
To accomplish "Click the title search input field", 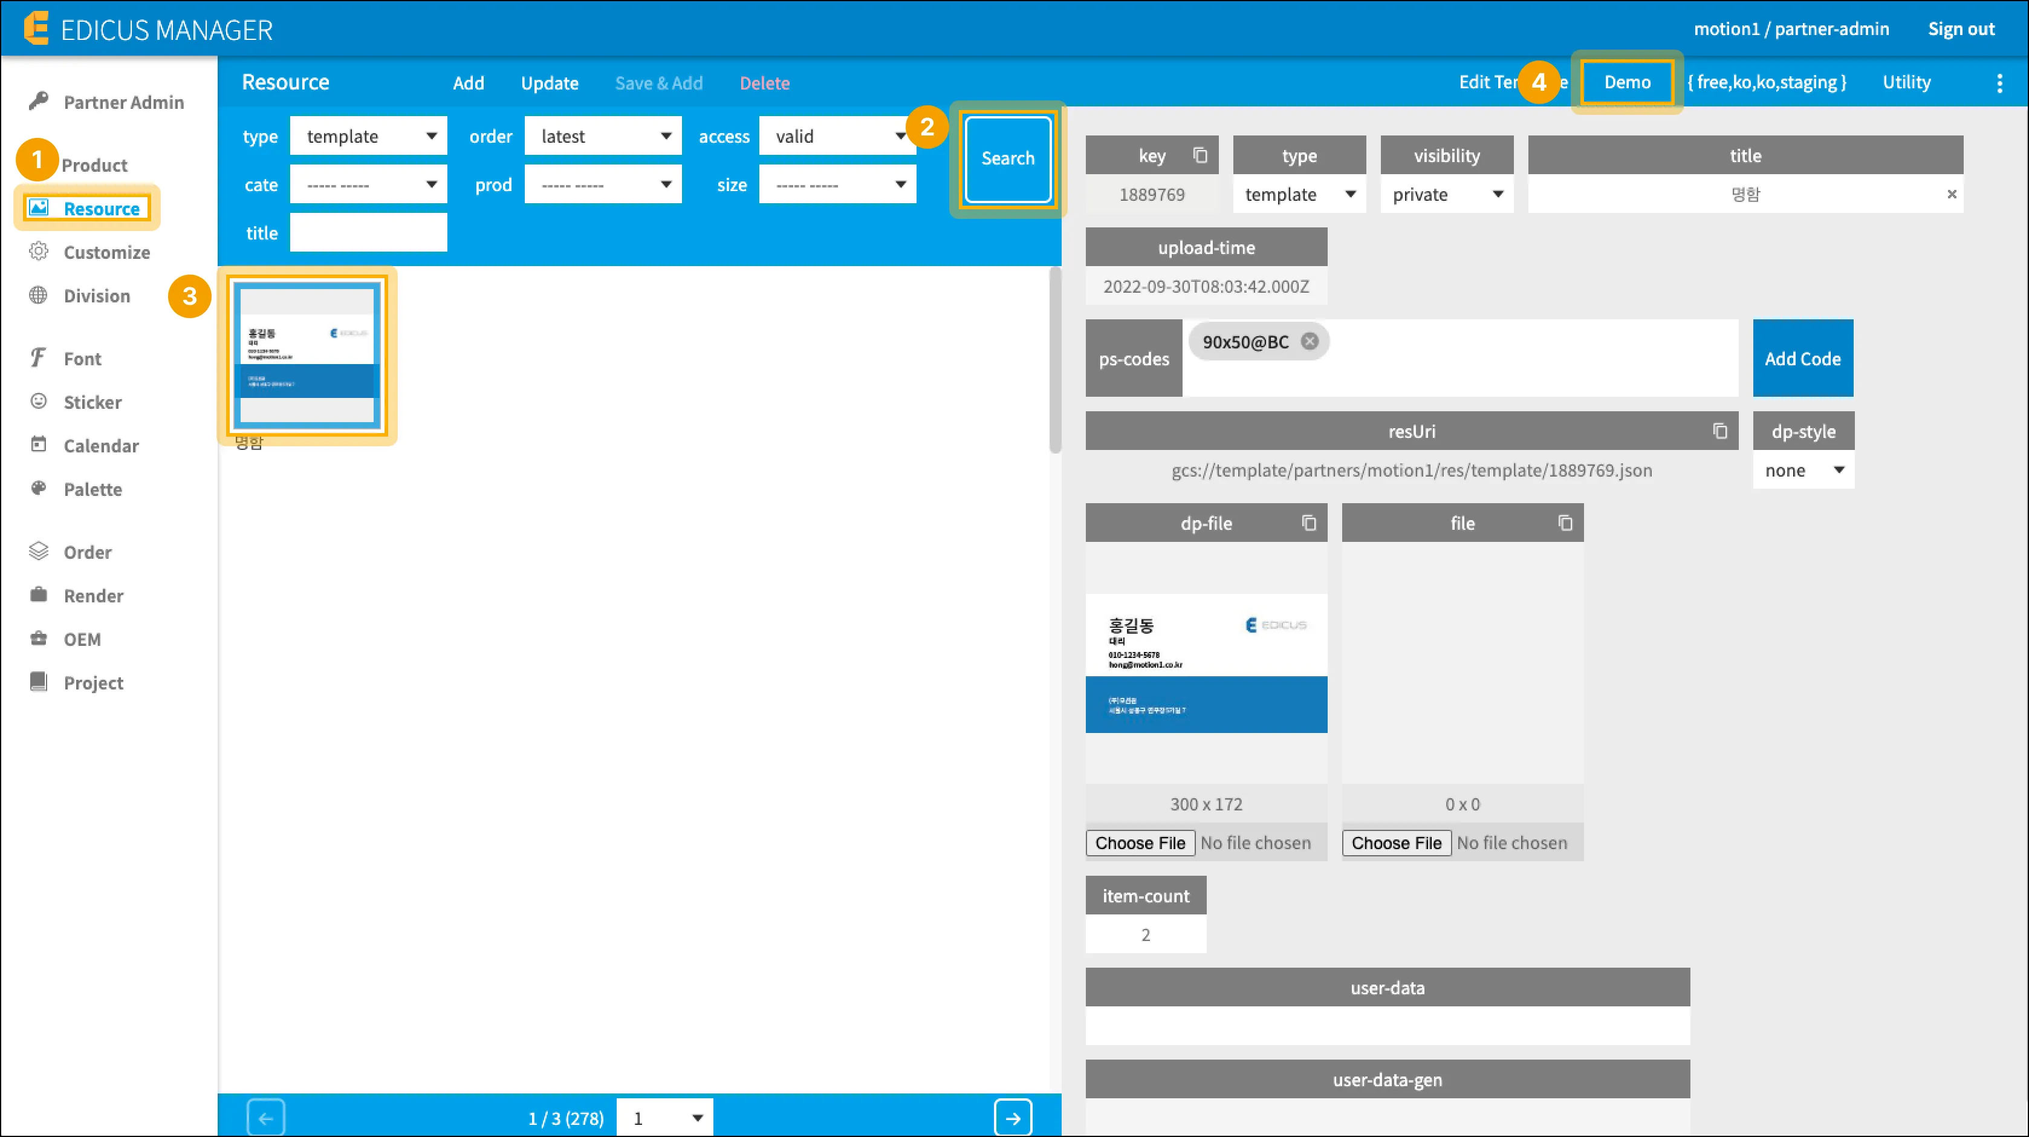I will [369, 232].
